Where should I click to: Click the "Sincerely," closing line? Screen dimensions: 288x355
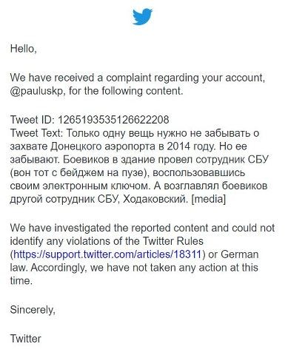tap(33, 310)
